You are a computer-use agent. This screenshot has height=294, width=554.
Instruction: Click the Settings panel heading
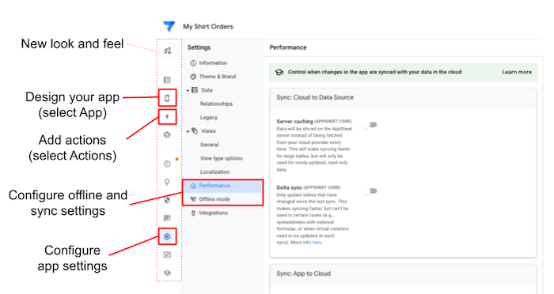(199, 47)
